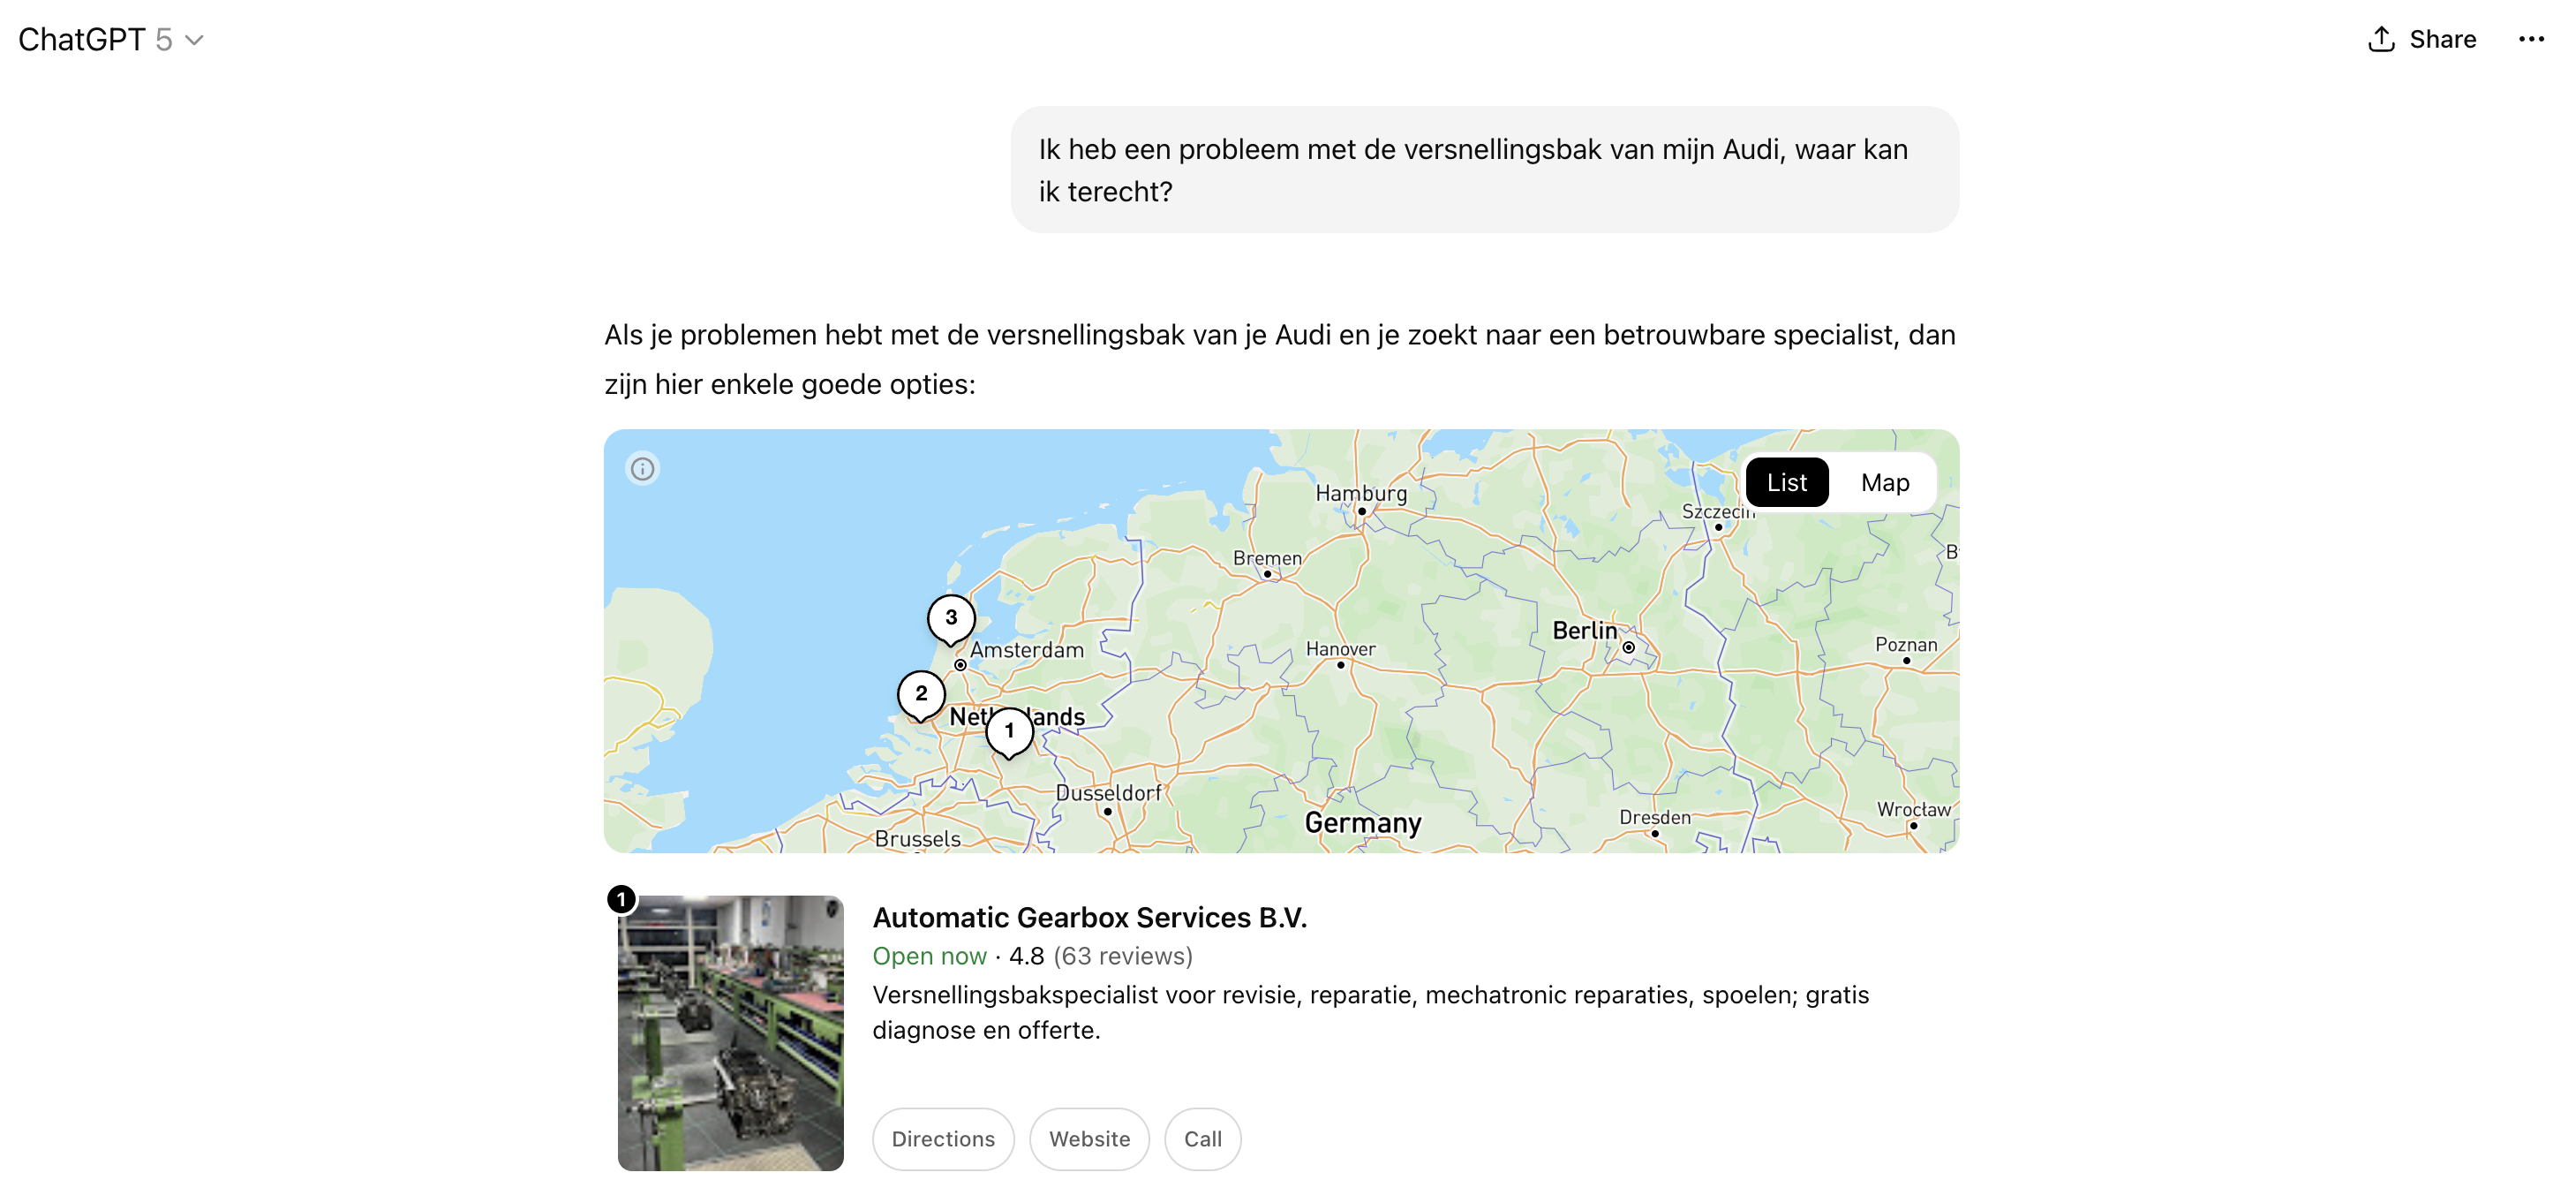Open the three-dot more options menu
The image size is (2576, 1180).
click(x=2531, y=39)
